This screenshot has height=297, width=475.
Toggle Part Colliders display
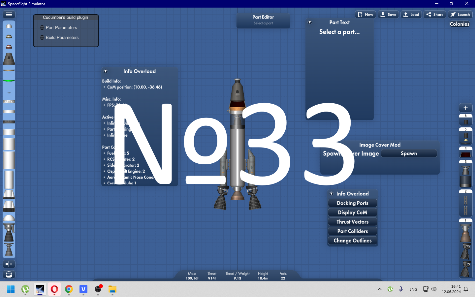click(x=353, y=231)
